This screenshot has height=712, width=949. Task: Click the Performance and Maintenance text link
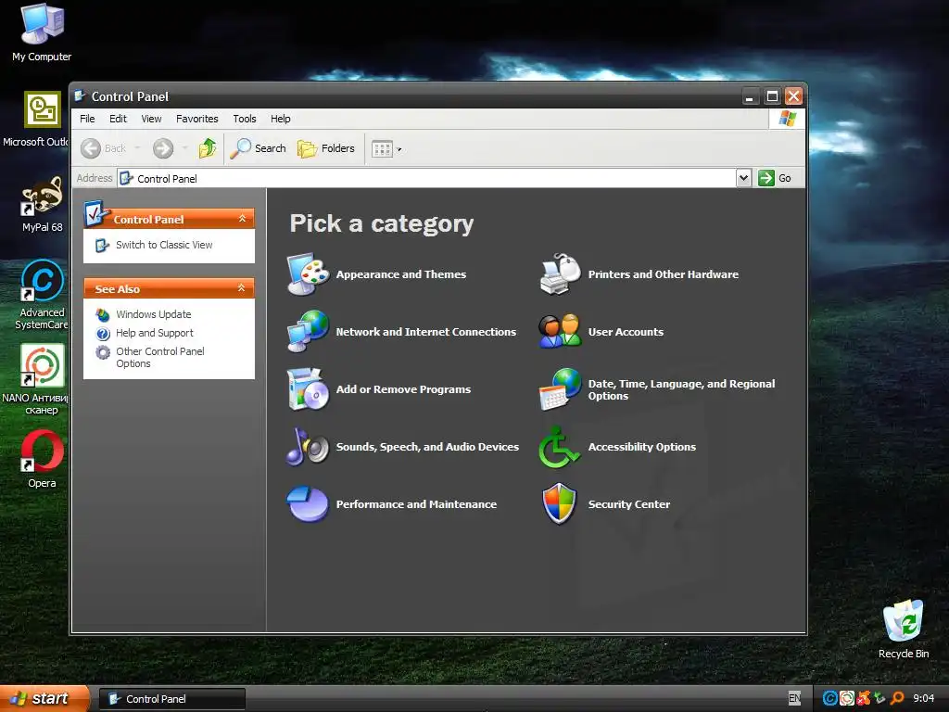click(416, 504)
